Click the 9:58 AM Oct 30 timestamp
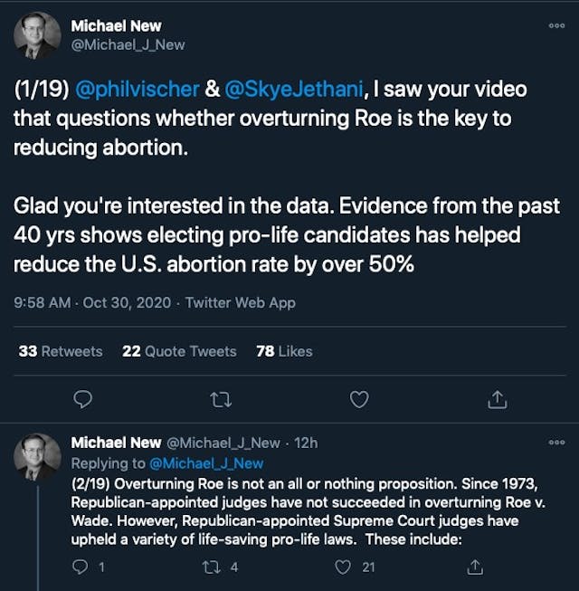The image size is (579, 591). click(93, 303)
